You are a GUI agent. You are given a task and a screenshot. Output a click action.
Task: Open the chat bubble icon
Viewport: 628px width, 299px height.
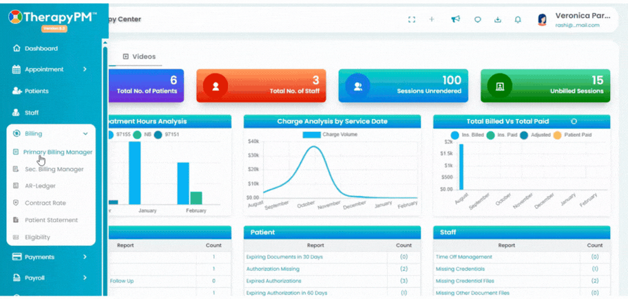pos(477,19)
